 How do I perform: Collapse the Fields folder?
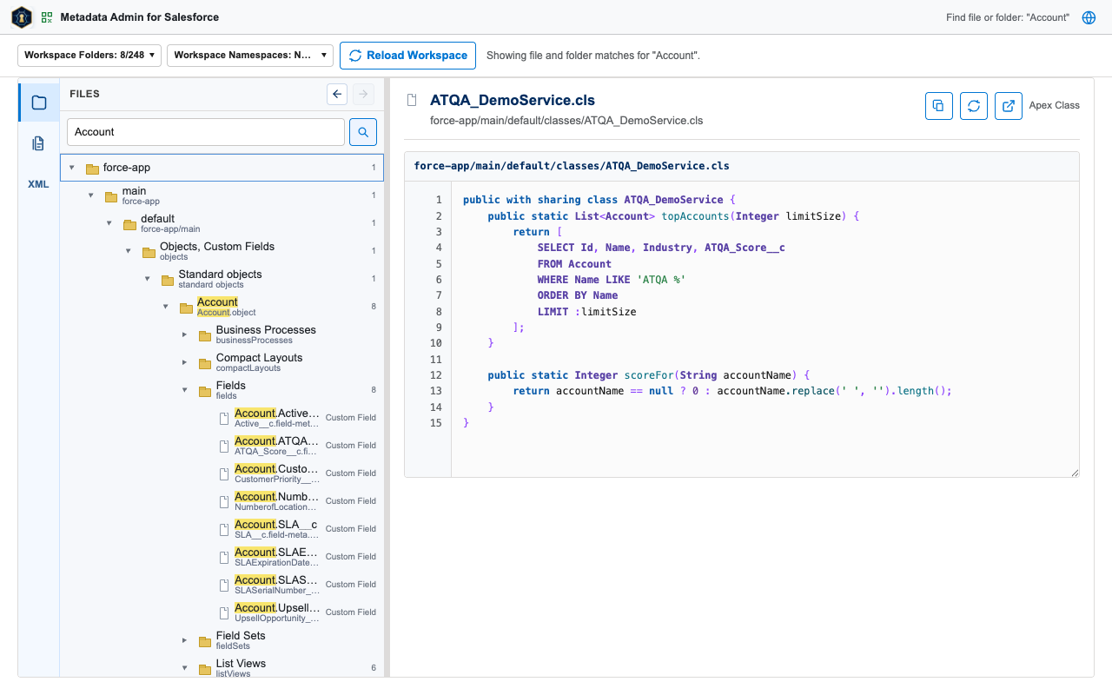pyautogui.click(x=184, y=390)
